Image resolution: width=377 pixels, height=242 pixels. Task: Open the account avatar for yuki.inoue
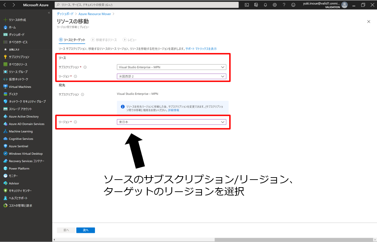345,5
